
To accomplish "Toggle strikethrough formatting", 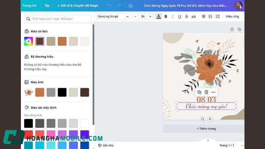I will pyautogui.click(x=186, y=17).
